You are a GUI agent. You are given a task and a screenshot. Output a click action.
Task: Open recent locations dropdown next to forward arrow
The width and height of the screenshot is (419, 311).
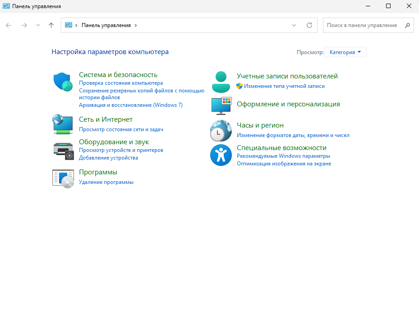click(38, 25)
